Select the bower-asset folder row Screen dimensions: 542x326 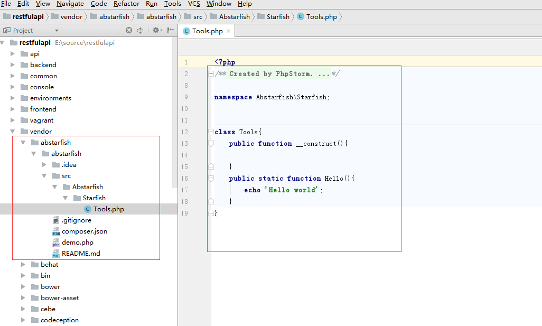tap(60, 298)
